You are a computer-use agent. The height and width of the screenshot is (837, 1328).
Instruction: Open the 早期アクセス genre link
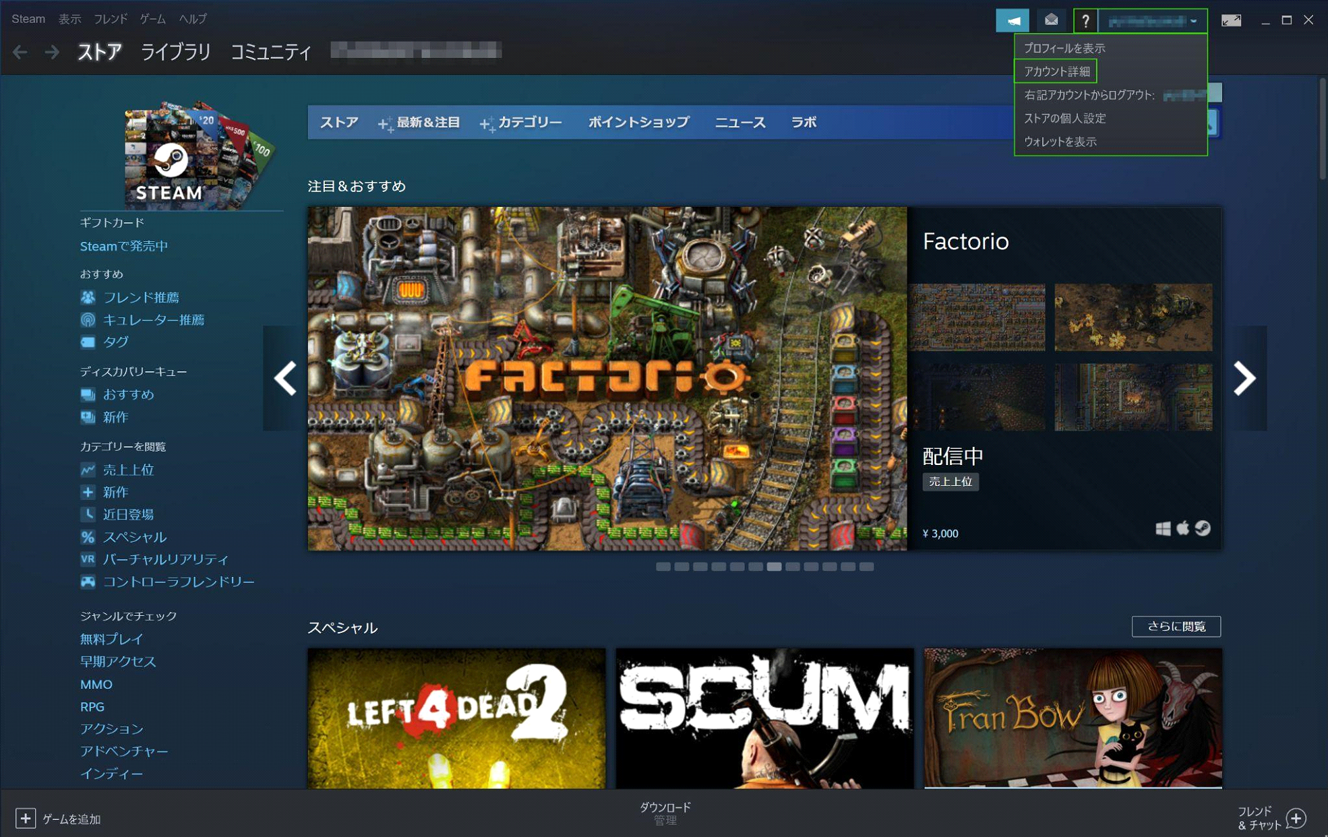click(118, 661)
